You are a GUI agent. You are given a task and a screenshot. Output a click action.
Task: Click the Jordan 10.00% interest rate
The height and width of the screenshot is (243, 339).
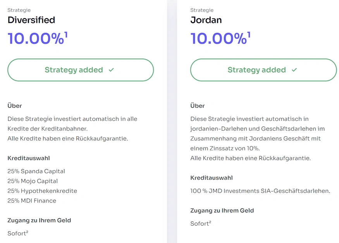click(x=218, y=39)
